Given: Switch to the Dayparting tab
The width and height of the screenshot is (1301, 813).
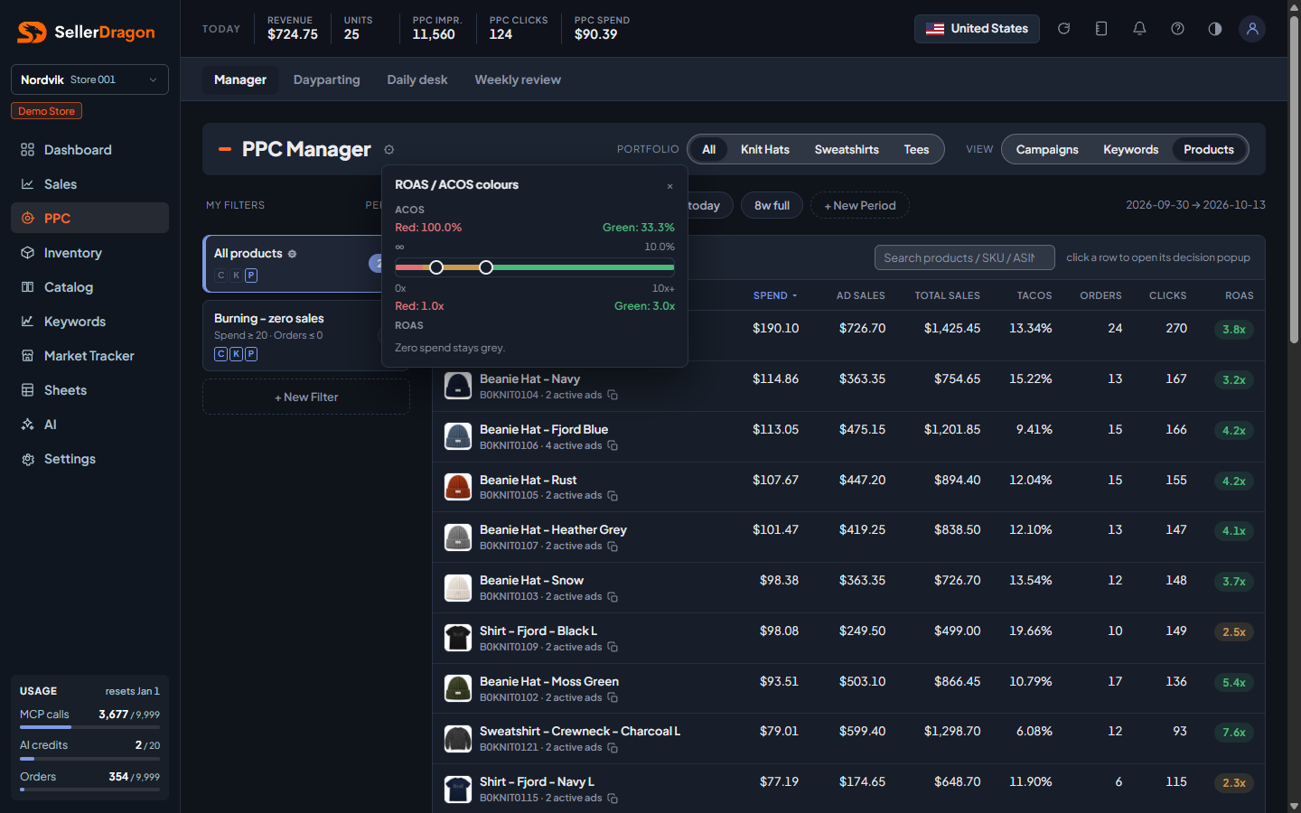Looking at the screenshot, I should click(326, 79).
